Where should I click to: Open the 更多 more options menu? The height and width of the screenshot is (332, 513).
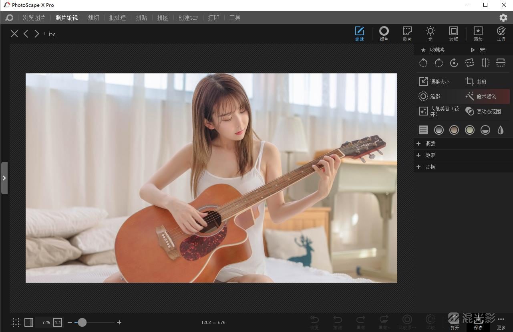[501, 322]
